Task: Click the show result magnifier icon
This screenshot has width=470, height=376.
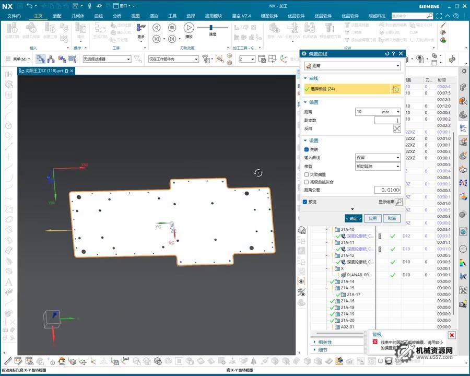Action: click(398, 202)
